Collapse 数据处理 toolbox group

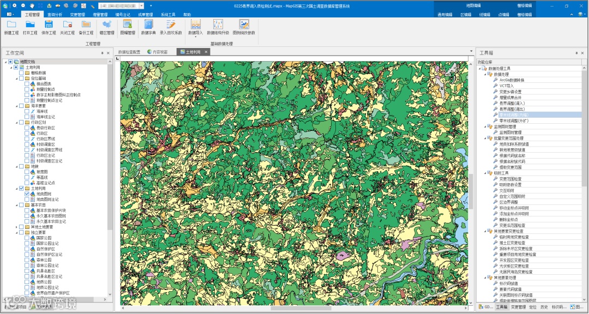click(x=485, y=74)
